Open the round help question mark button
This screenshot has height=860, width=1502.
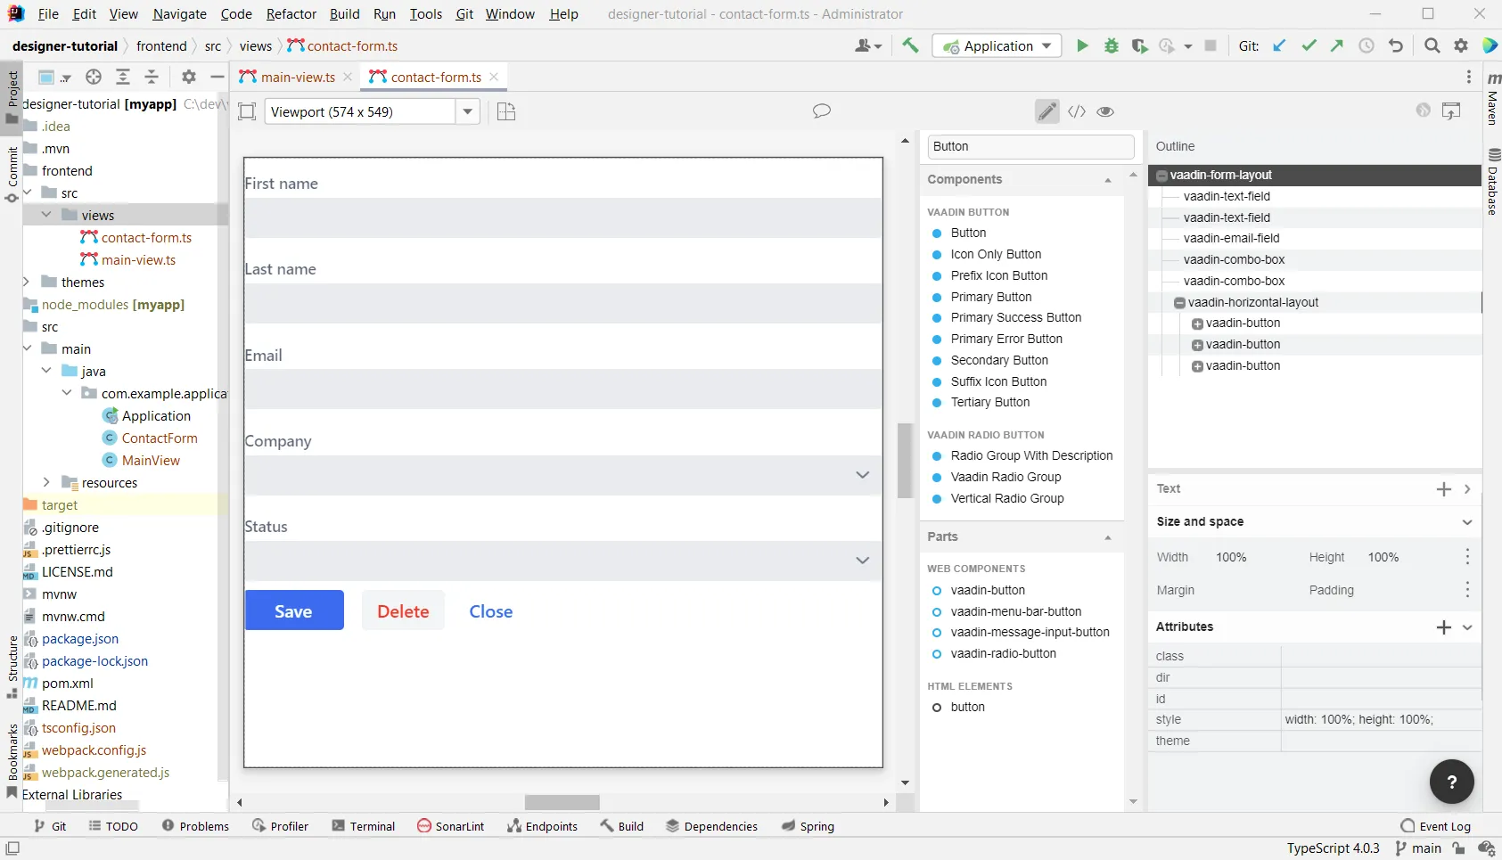coord(1451,782)
